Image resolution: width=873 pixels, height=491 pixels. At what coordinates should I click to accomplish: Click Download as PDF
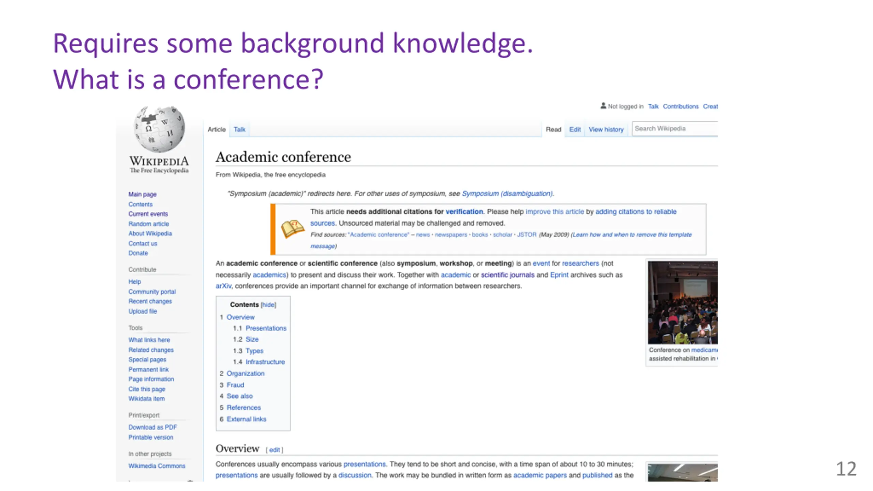pyautogui.click(x=152, y=427)
